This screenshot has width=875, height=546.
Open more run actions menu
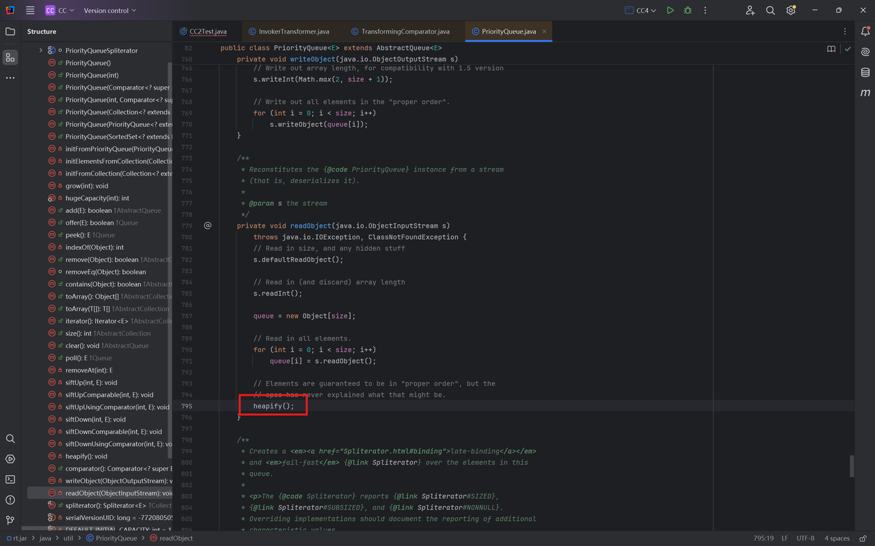pos(705,10)
